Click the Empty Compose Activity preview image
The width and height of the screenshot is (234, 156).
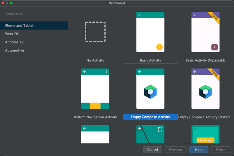(150, 89)
